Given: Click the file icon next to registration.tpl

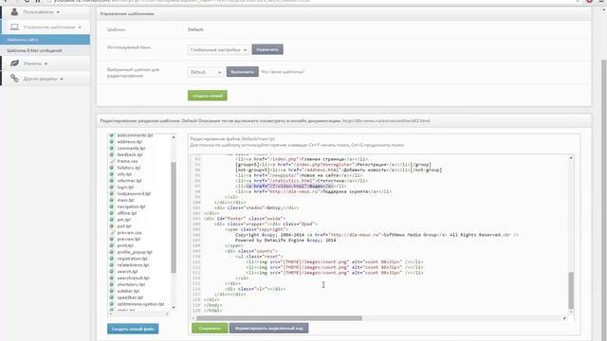Looking at the screenshot, I should [112, 259].
